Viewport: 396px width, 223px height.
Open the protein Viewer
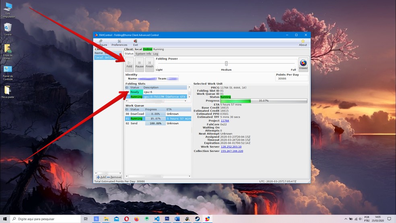coord(303,64)
